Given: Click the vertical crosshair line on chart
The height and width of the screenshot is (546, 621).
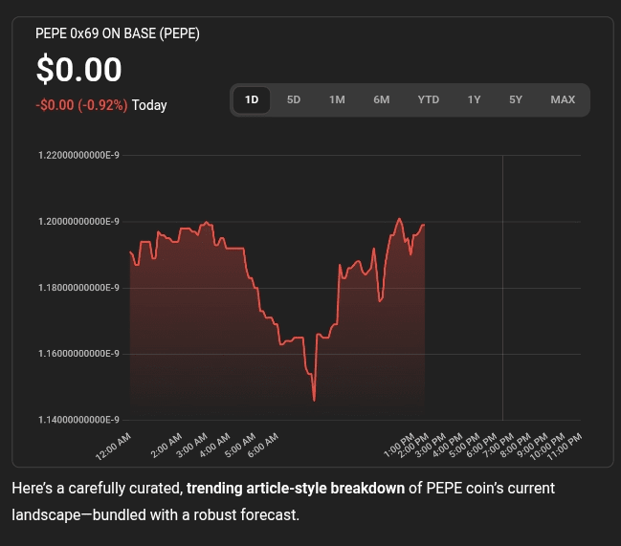Looking at the screenshot, I should point(502,287).
